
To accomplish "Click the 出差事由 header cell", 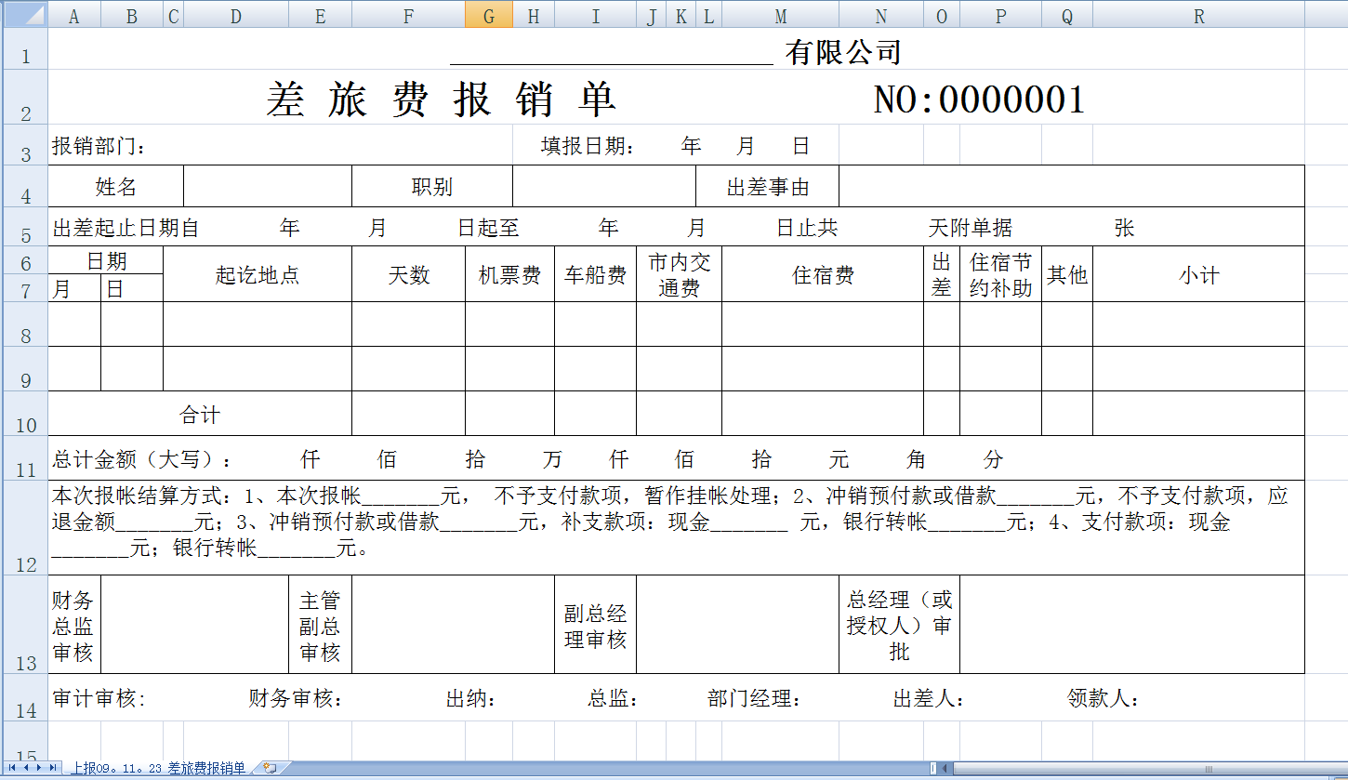I will (x=769, y=186).
